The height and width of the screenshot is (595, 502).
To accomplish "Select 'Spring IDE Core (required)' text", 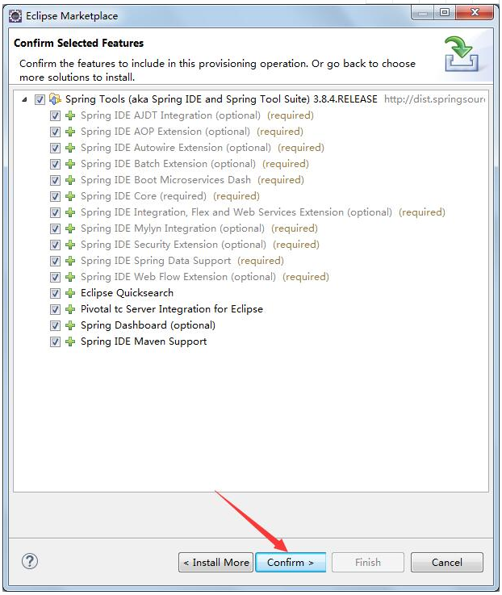I will tap(144, 196).
